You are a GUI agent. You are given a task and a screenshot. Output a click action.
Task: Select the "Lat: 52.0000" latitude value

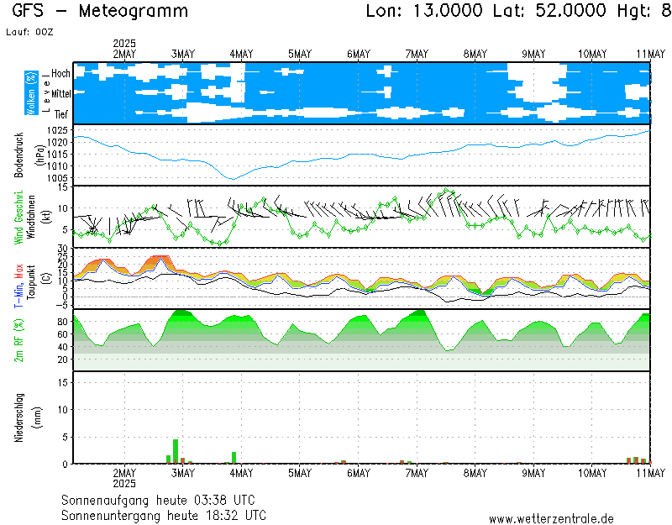click(550, 11)
